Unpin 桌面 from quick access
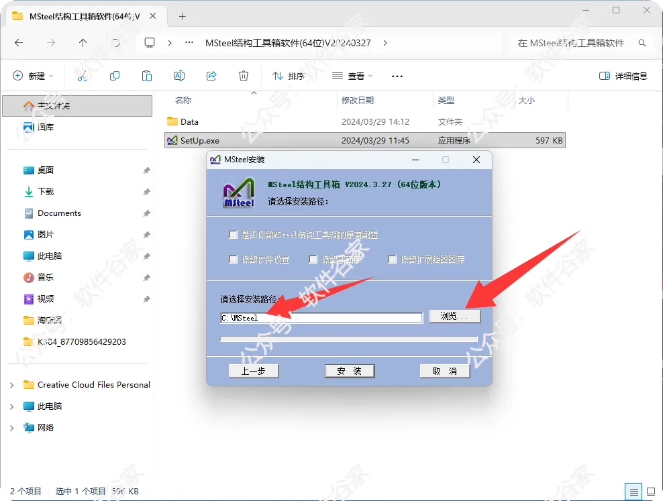The width and height of the screenshot is (663, 501). pyautogui.click(x=146, y=170)
